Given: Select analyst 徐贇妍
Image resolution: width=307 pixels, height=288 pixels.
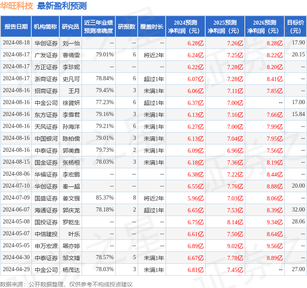Looking at the screenshot, I should click(x=71, y=103).
